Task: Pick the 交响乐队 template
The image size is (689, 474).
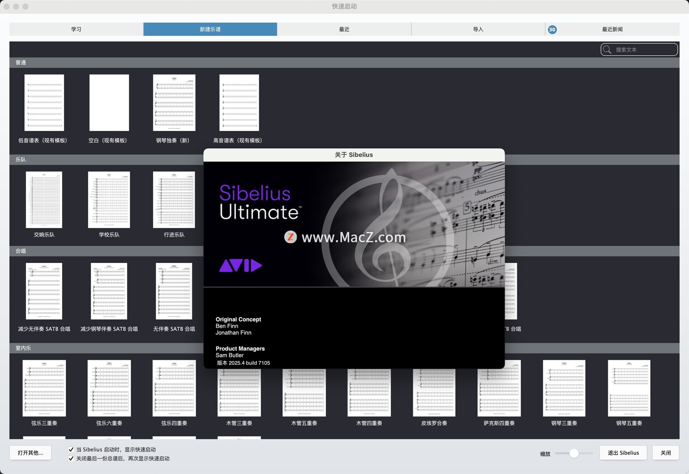Action: coord(44,200)
